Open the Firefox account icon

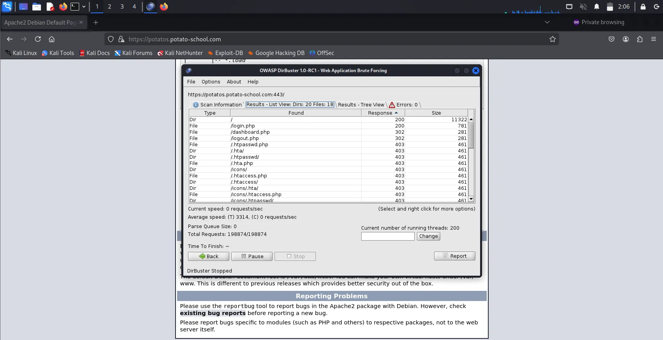click(x=626, y=39)
